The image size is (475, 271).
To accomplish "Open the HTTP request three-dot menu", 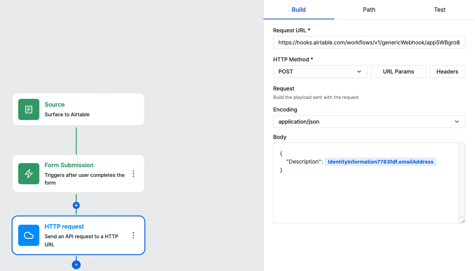I will point(133,235).
